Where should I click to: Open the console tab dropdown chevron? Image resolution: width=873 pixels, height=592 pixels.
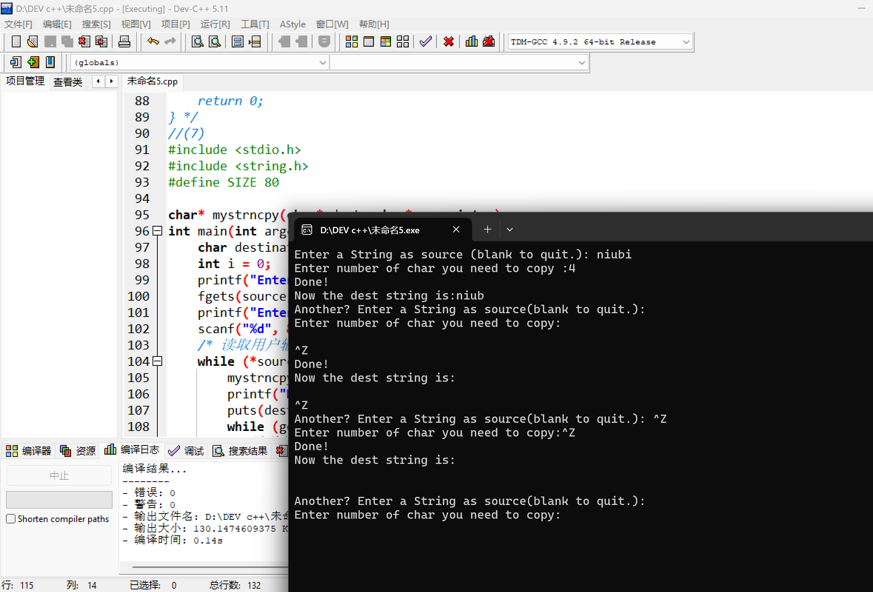[x=509, y=230]
